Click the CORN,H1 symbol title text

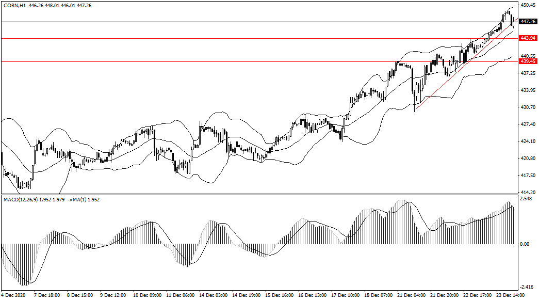[x=14, y=6]
